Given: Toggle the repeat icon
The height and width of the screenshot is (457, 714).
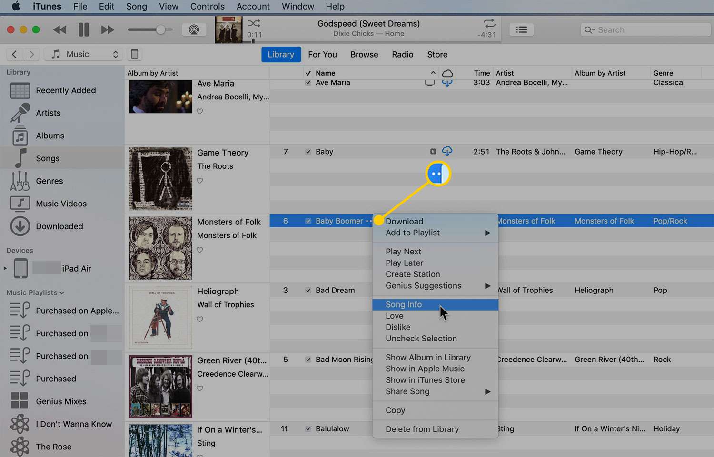Looking at the screenshot, I should click(x=489, y=23).
